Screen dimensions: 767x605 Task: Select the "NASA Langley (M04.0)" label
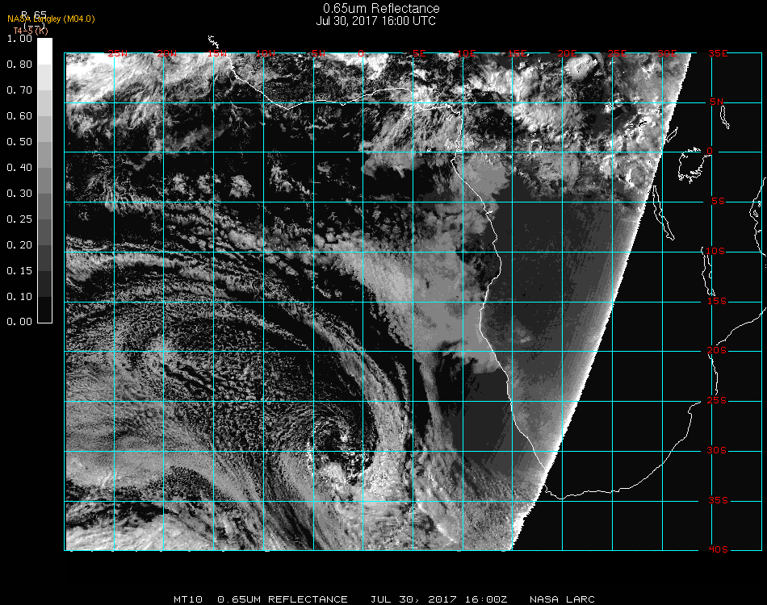(51, 19)
